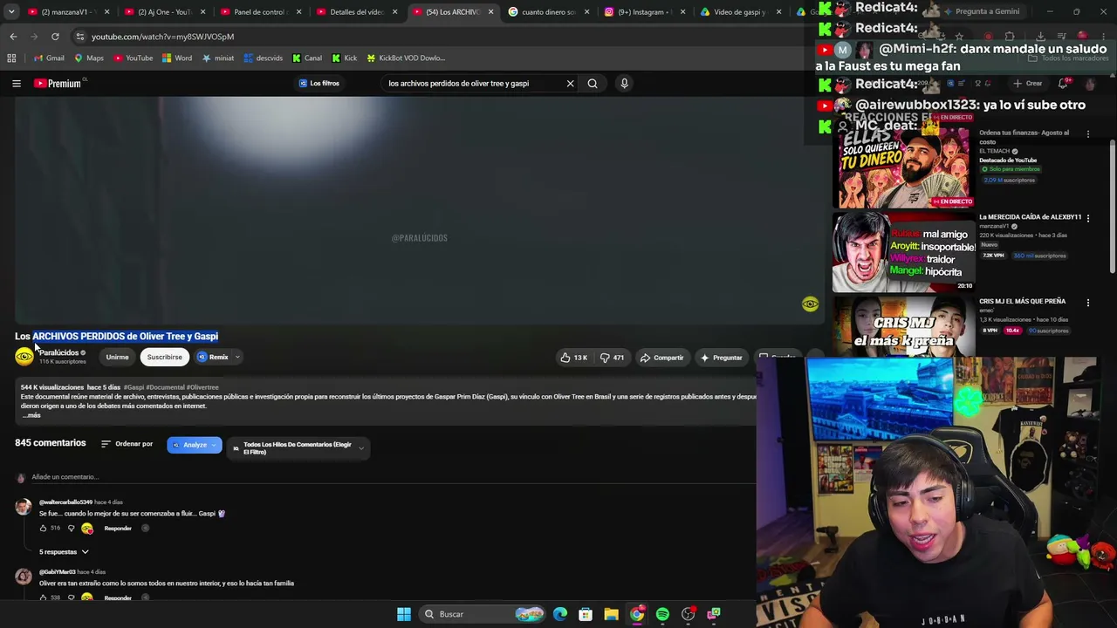Image resolution: width=1117 pixels, height=628 pixels.
Task: Open the Paralúcidos channel avatar
Action: coord(24,356)
